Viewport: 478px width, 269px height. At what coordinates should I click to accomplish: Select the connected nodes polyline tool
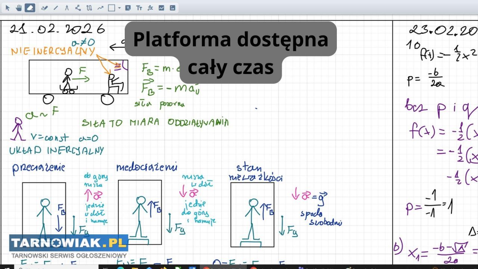(78, 7)
